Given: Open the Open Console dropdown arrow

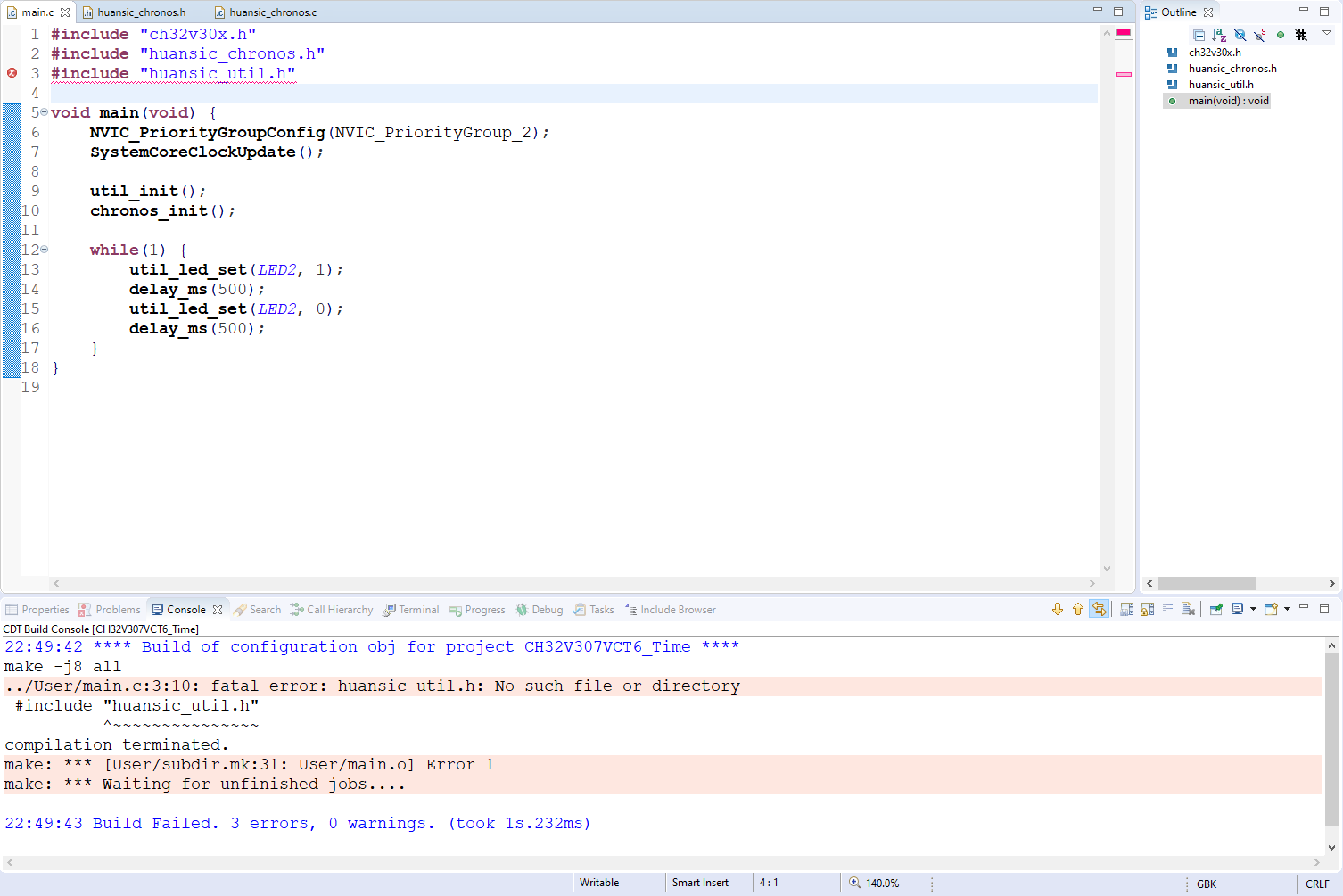Looking at the screenshot, I should 1287,609.
